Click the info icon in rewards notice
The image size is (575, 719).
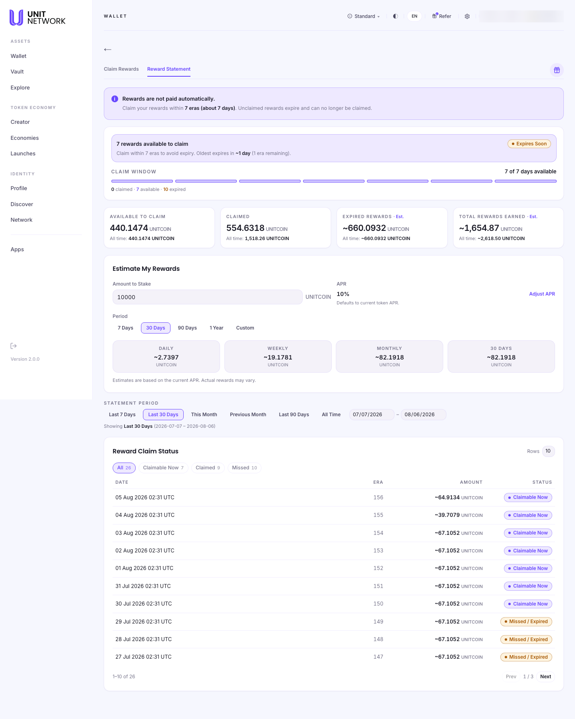115,99
